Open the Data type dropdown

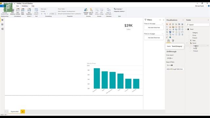(x=44, y=9)
